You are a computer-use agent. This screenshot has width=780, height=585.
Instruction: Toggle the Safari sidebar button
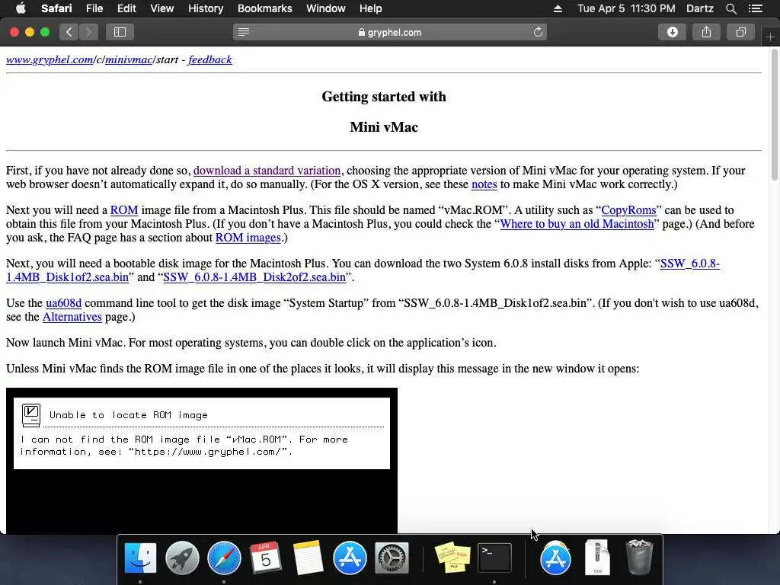[x=120, y=32]
